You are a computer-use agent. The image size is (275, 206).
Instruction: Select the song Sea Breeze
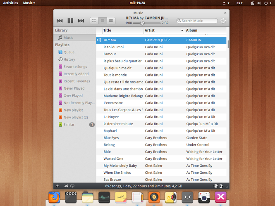[x=161, y=180]
